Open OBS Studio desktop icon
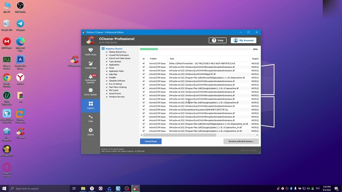Viewport: 342px width, 192px height. 20,7
